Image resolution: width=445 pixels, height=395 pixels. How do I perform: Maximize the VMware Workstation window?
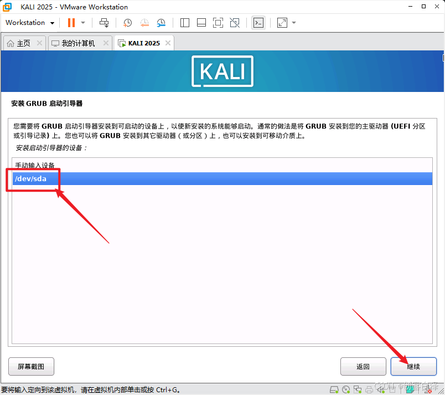[x=424, y=7]
